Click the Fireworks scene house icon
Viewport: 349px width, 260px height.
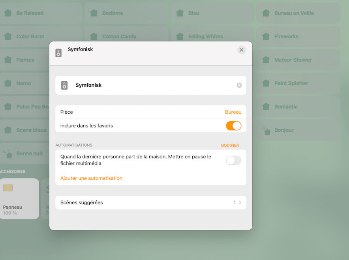click(x=266, y=36)
